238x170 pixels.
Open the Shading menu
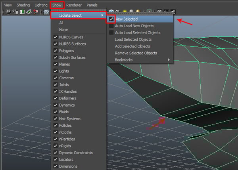[23, 5]
